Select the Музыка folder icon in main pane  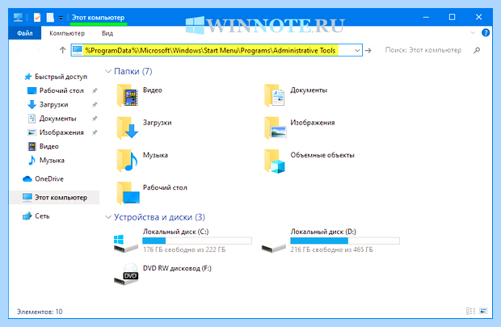[x=128, y=161]
